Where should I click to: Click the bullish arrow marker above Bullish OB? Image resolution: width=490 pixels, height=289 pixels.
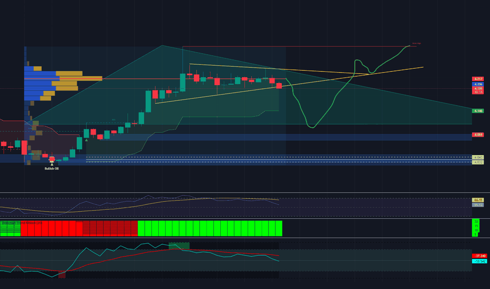coord(52,163)
